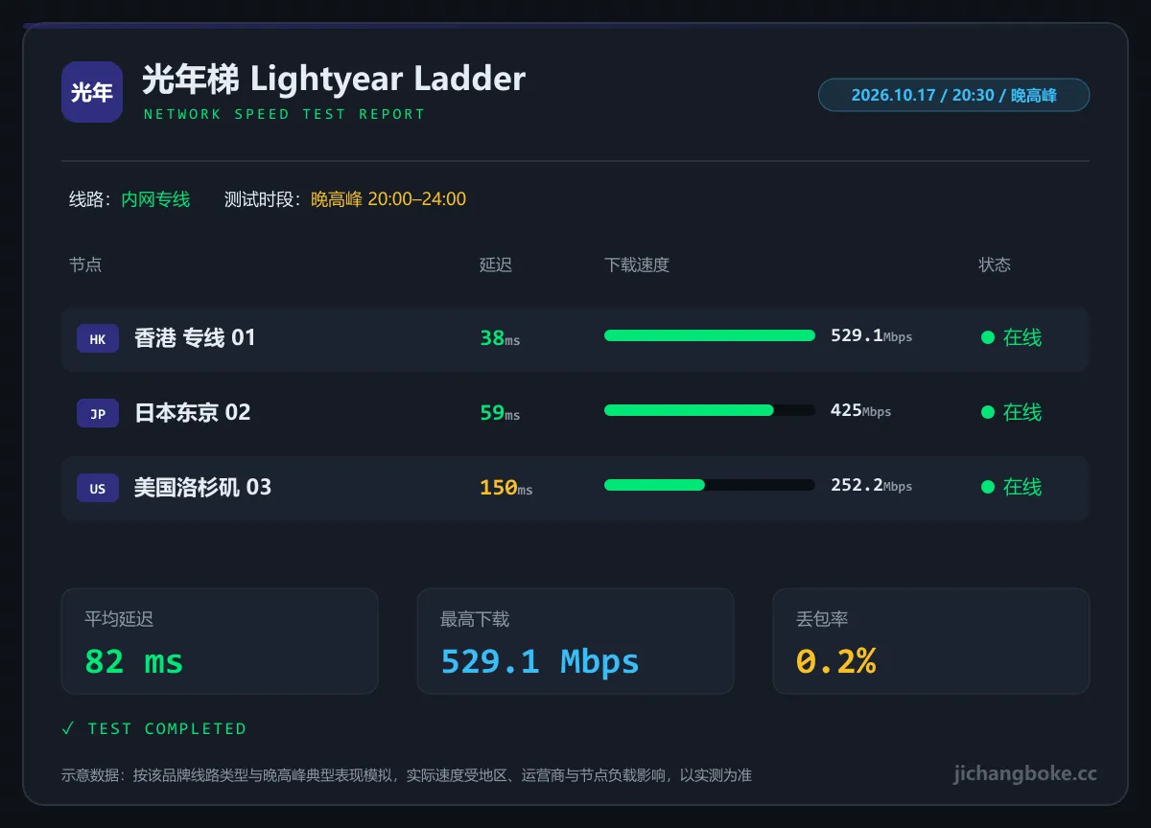
Task: Click the 150ms latency value
Action: pyautogui.click(x=506, y=488)
